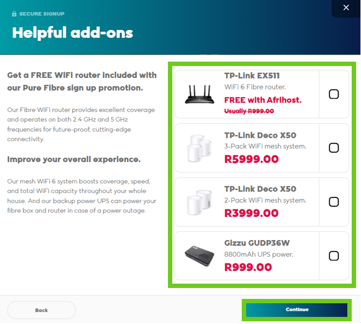Click the R999.00 UPS price
The image size is (361, 324).
(248, 267)
